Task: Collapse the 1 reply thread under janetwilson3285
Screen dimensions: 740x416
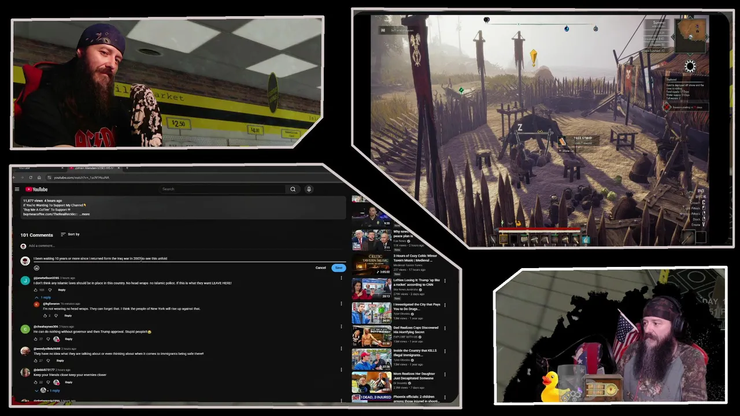Action: [43, 297]
